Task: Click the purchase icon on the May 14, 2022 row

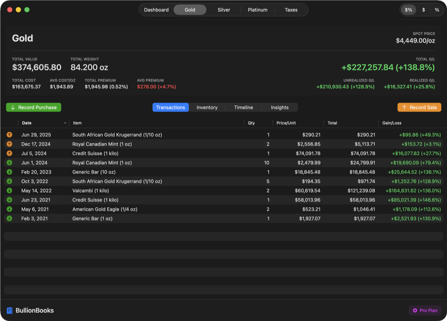Action: point(9,190)
